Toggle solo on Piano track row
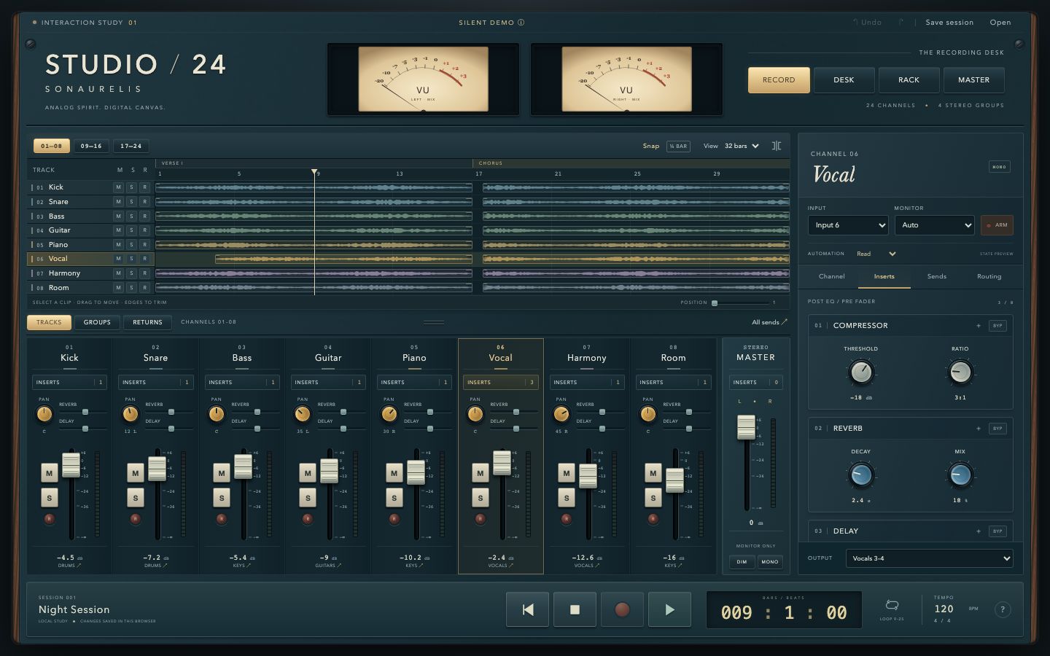 coord(131,245)
